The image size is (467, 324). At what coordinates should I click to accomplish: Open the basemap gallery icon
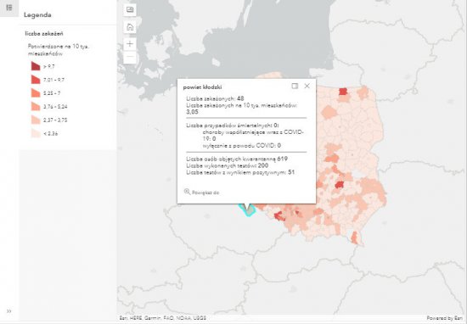pyautogui.click(x=130, y=10)
